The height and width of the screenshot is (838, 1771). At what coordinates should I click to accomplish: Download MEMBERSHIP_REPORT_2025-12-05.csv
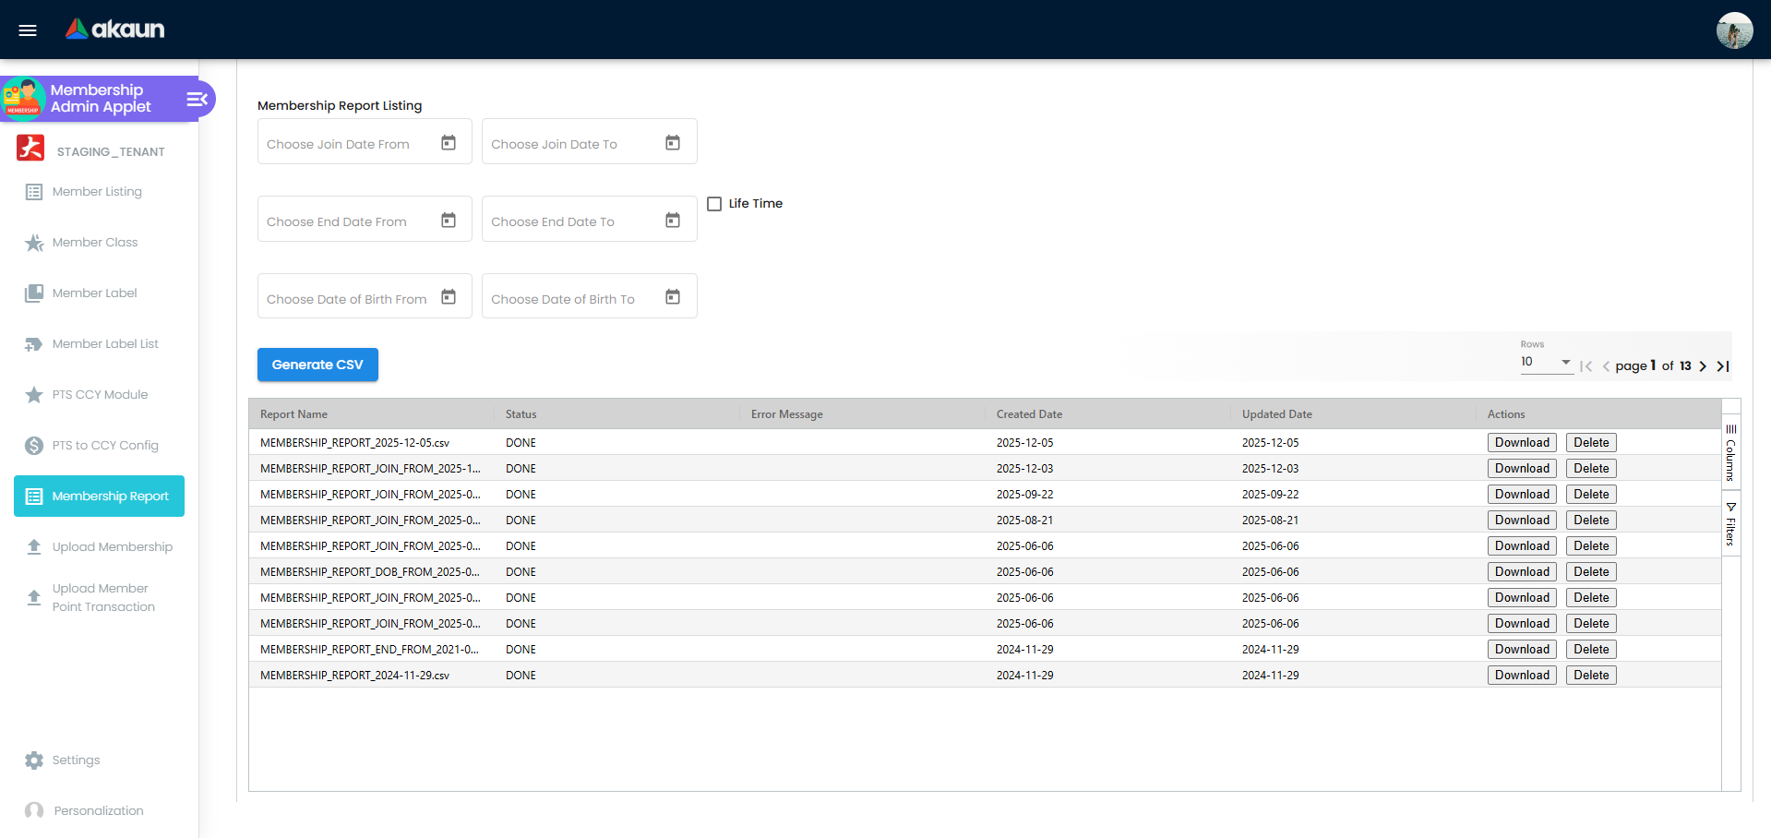(x=1521, y=442)
